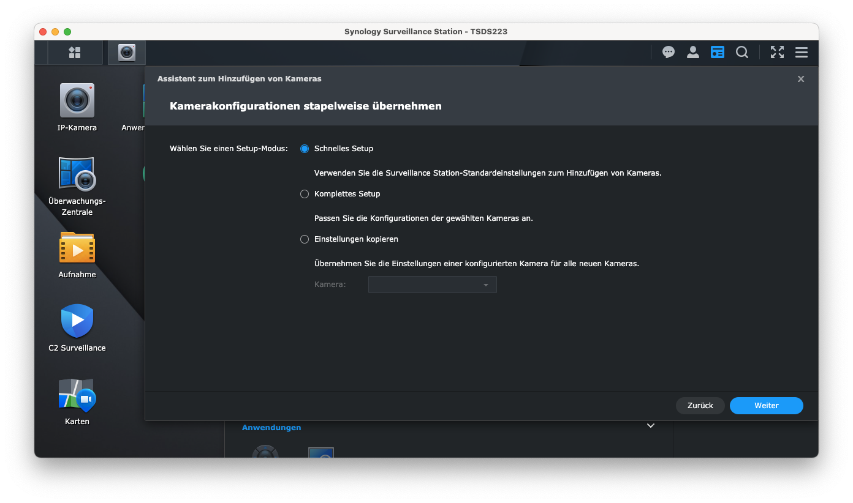Choose the Einstellungen kopieren option

tap(305, 239)
